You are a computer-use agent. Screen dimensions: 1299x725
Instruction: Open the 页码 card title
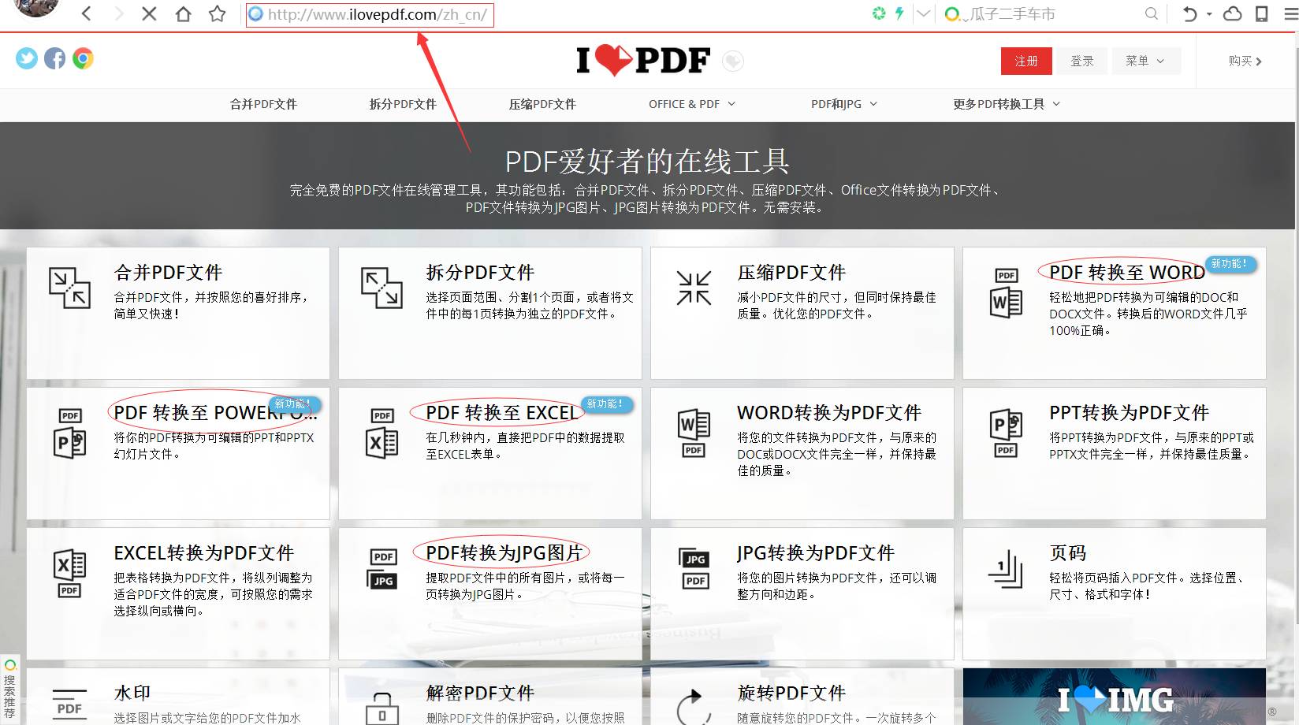pyautogui.click(x=1067, y=553)
